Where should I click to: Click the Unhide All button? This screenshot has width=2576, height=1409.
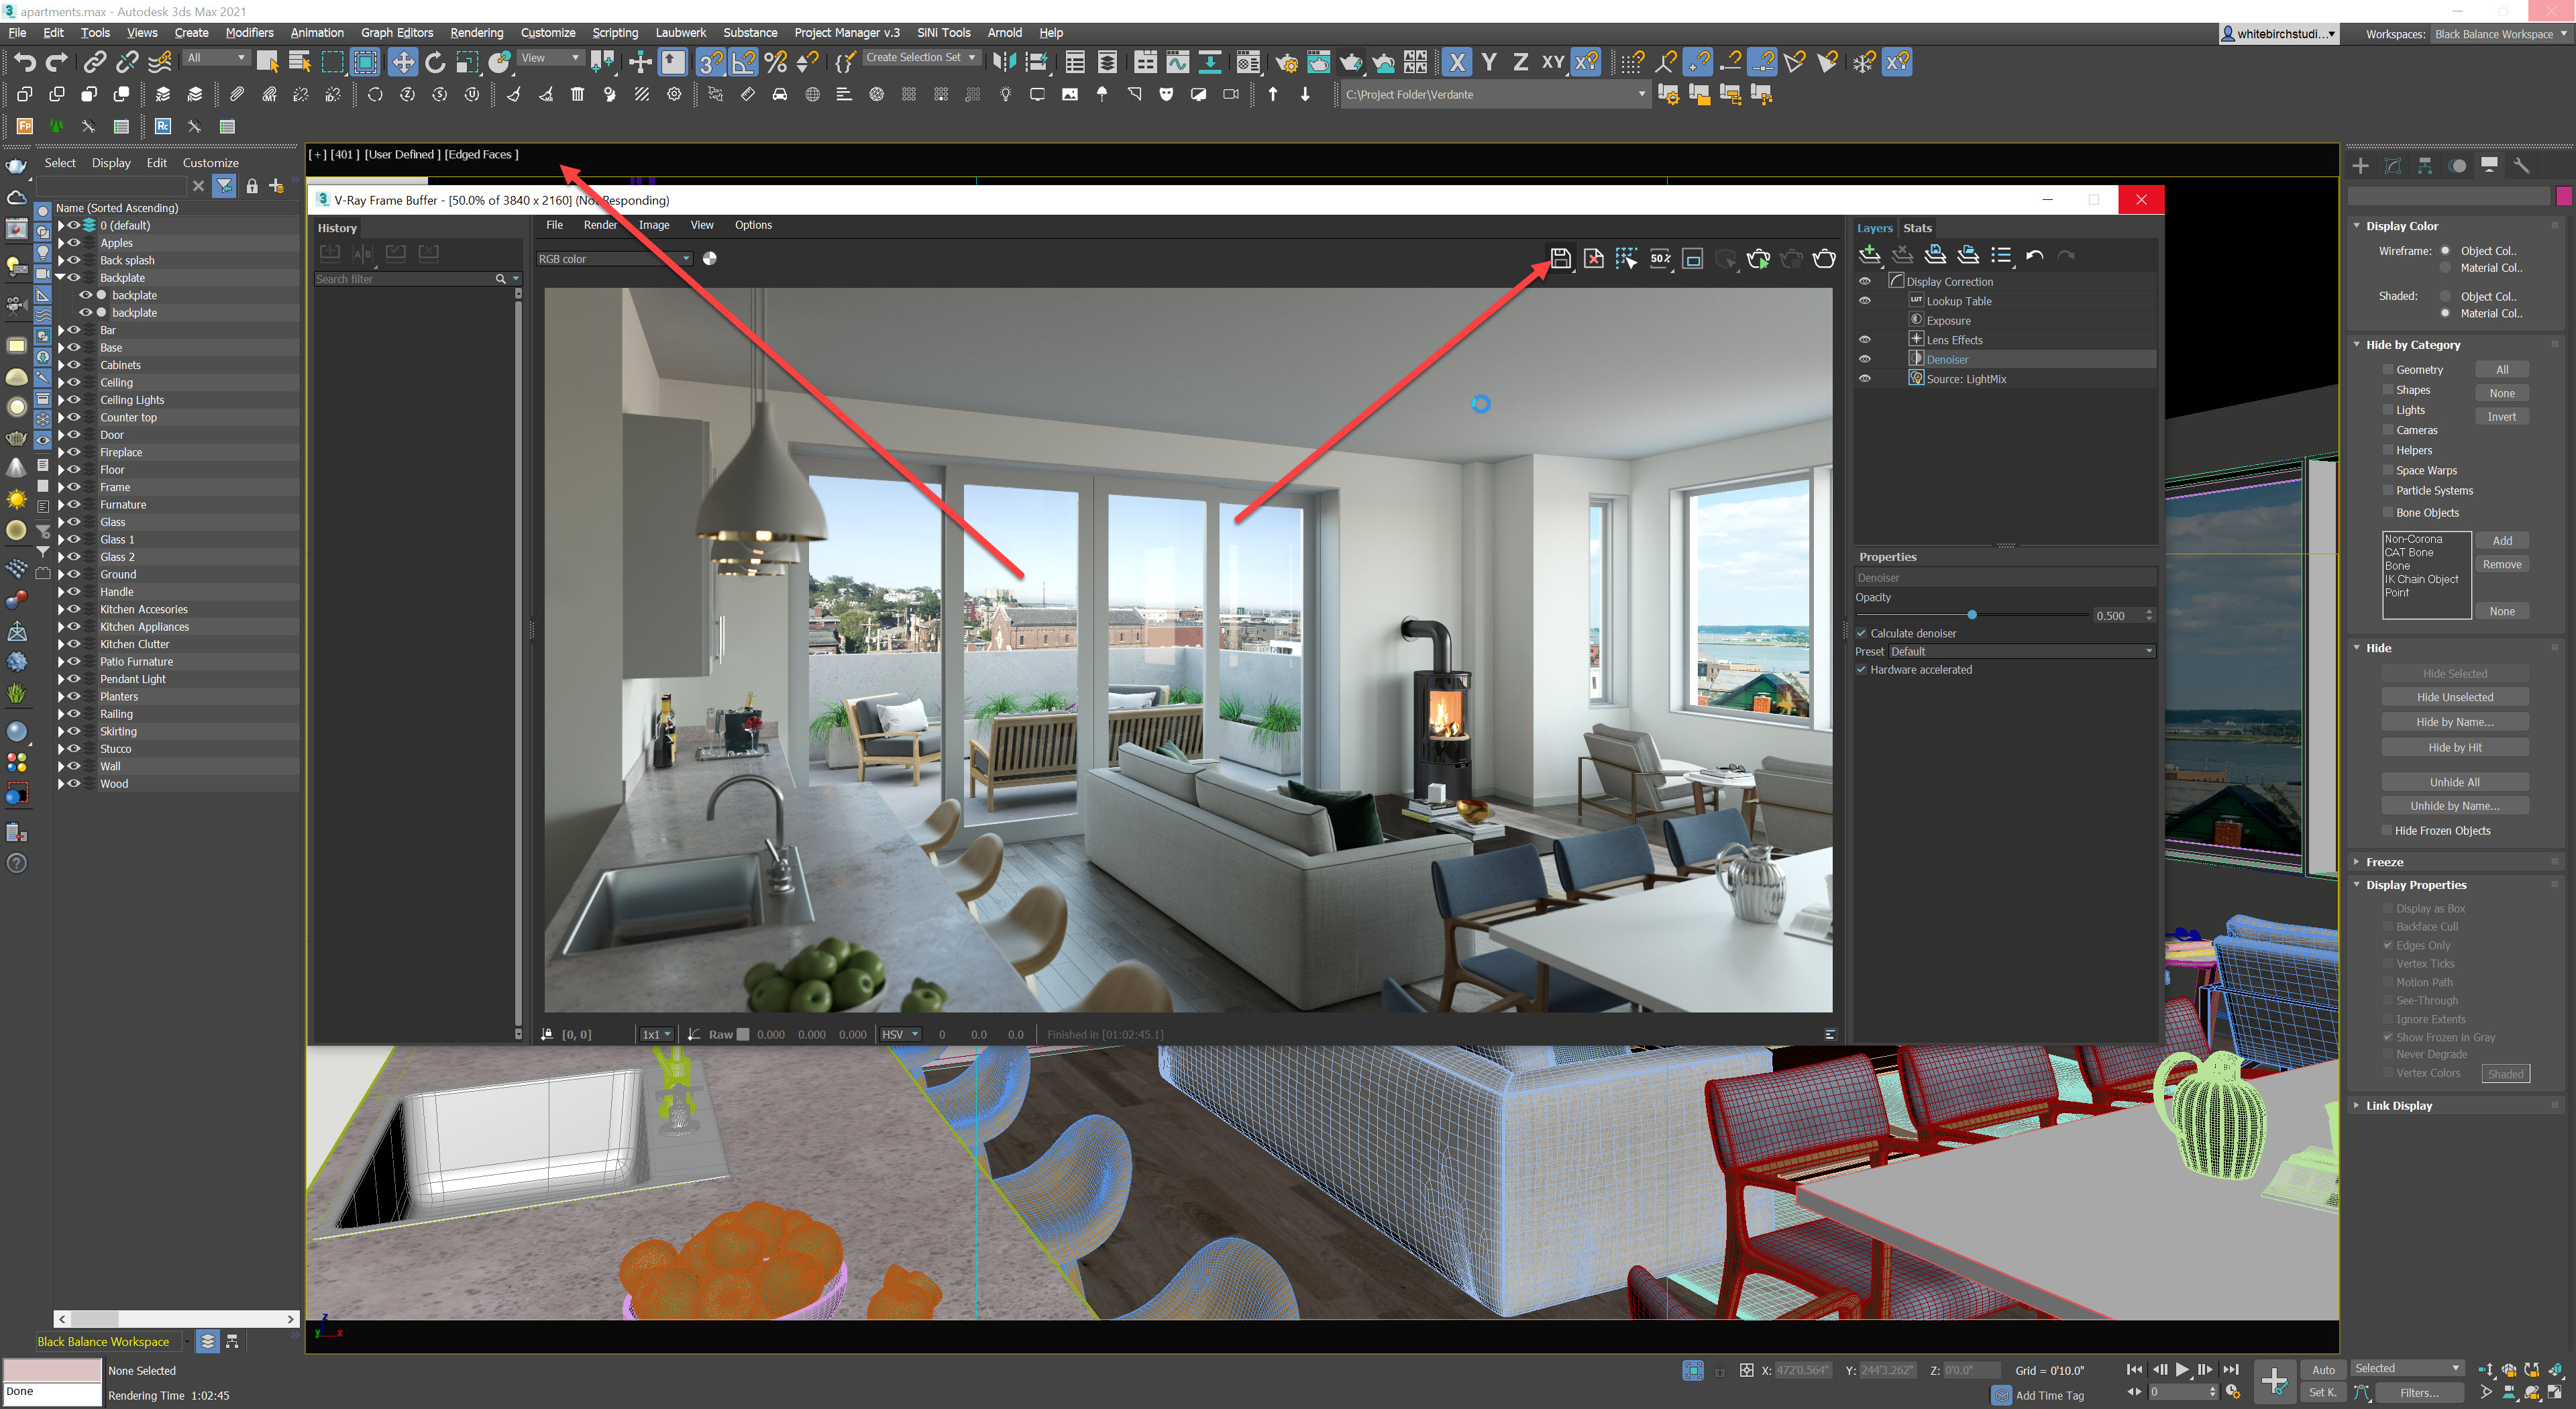[x=2454, y=782]
